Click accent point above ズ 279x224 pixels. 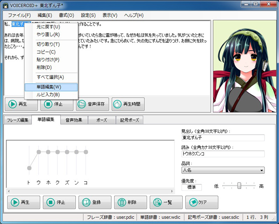67,152
